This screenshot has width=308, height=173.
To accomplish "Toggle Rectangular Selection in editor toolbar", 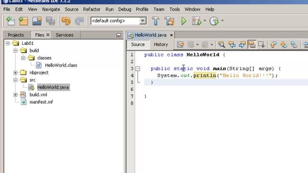I will point(261,45).
